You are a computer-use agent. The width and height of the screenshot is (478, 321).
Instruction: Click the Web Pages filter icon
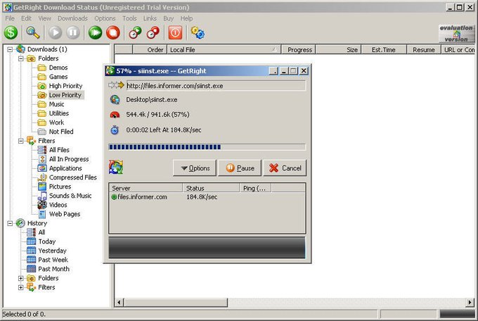42,214
